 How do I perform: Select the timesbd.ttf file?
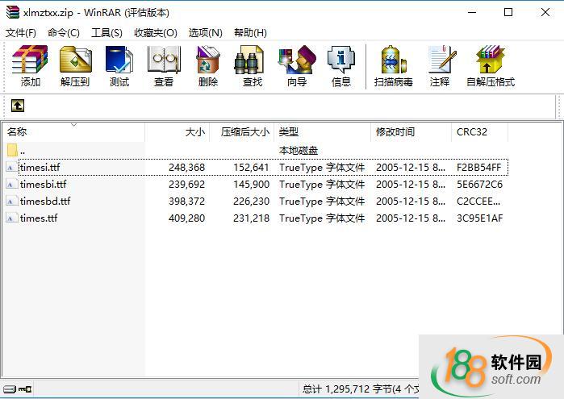click(x=45, y=202)
